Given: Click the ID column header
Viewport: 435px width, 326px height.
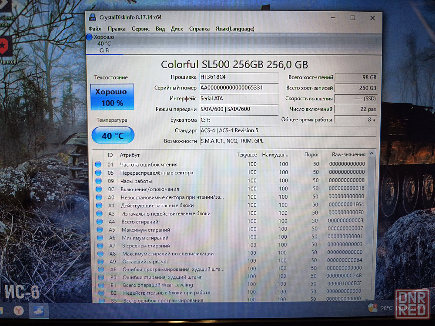Looking at the screenshot, I should coord(110,155).
